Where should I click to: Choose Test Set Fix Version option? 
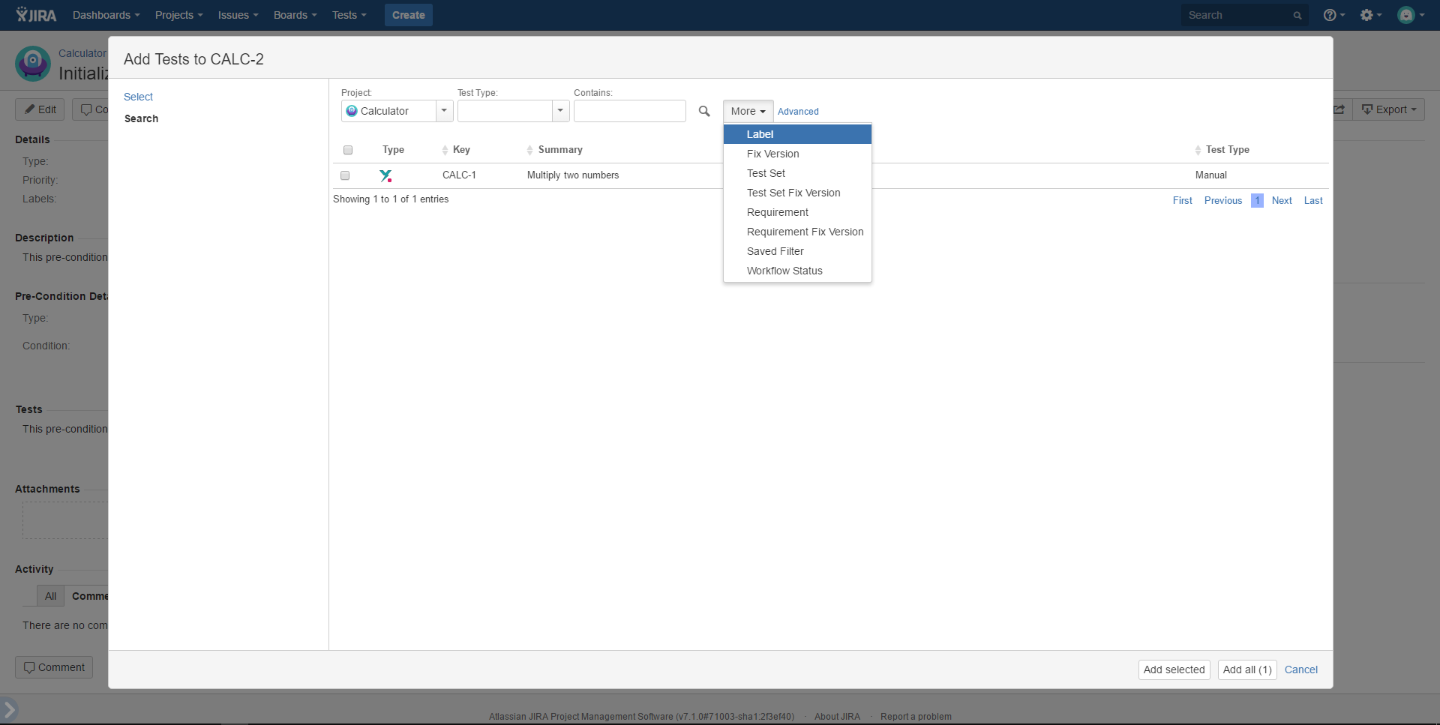(x=797, y=193)
